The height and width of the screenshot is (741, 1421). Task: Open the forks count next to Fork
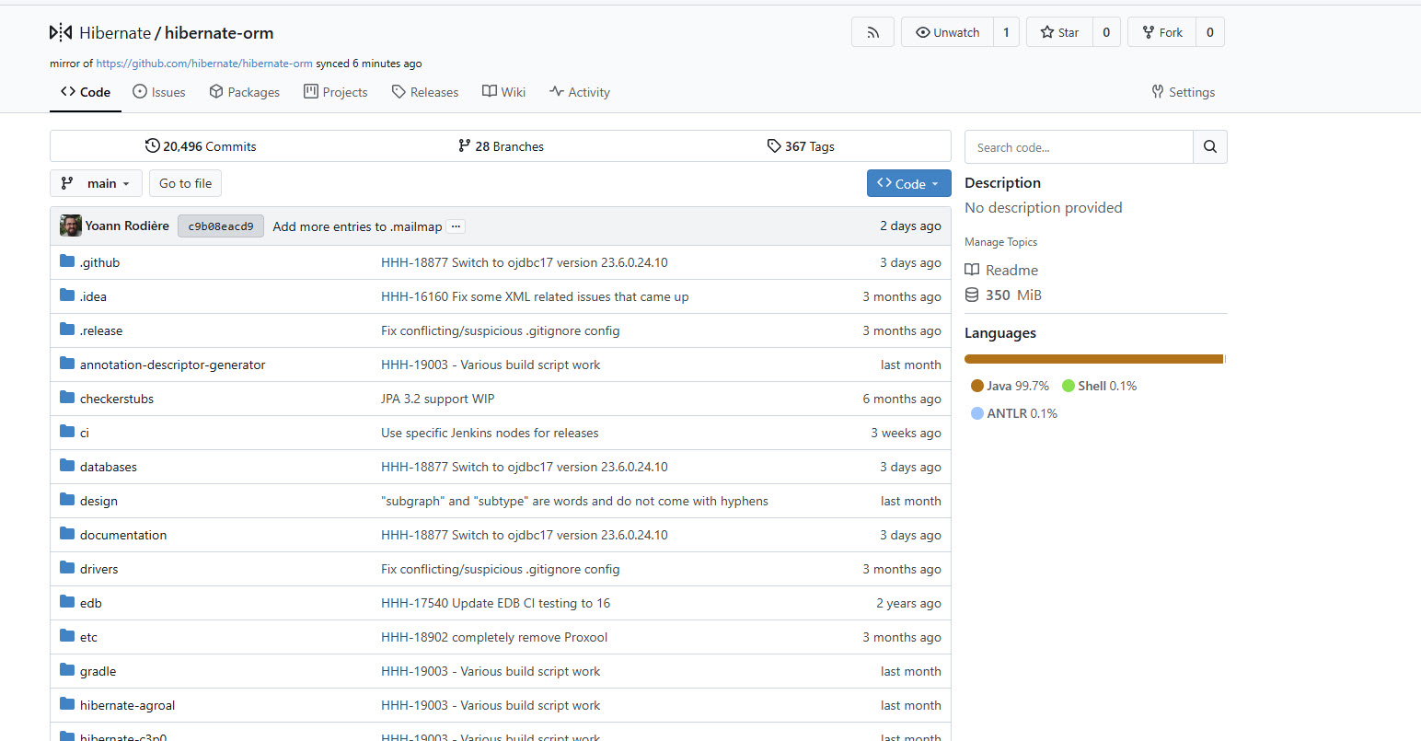click(x=1209, y=32)
